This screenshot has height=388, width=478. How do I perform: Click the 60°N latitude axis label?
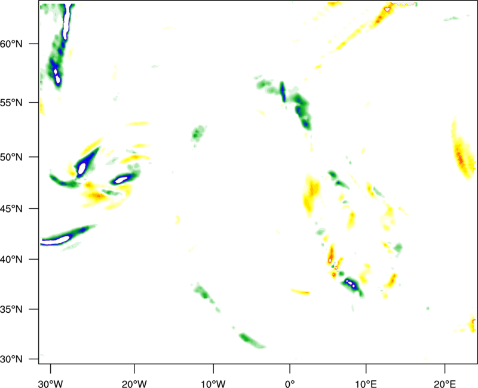(11, 44)
